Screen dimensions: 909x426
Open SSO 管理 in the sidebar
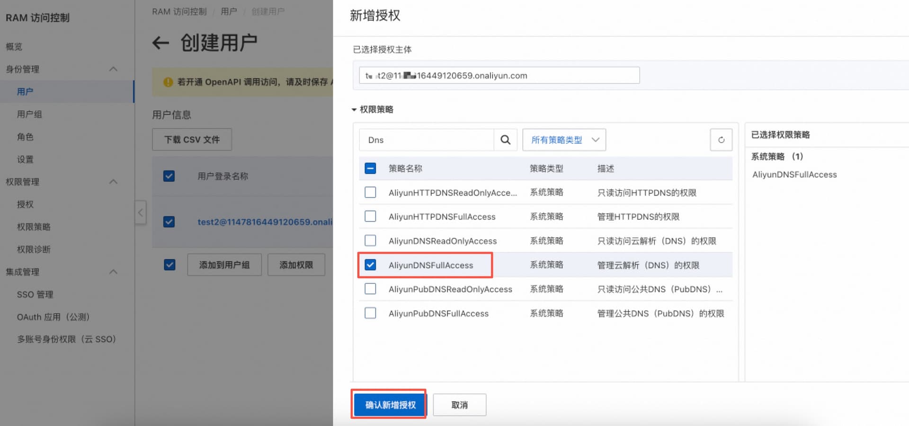[35, 294]
